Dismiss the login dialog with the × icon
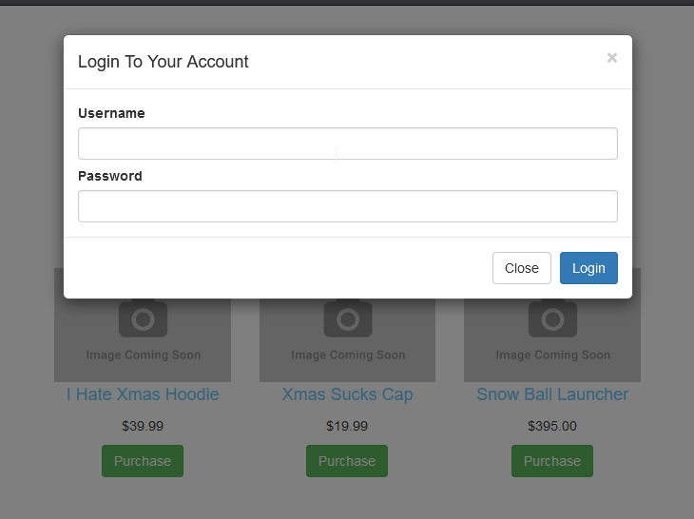 [611, 58]
